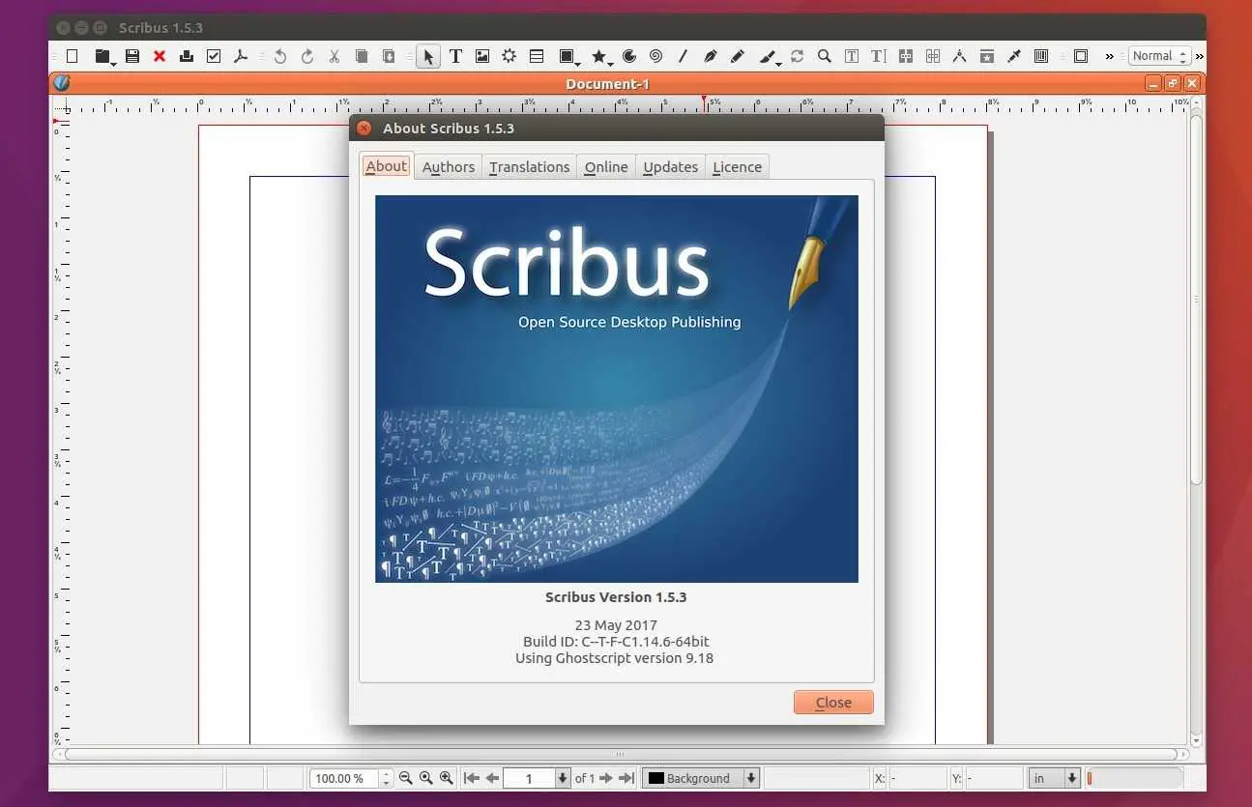Select the Render Frame gear tool
Screen dimensions: 1252x807
click(x=510, y=57)
